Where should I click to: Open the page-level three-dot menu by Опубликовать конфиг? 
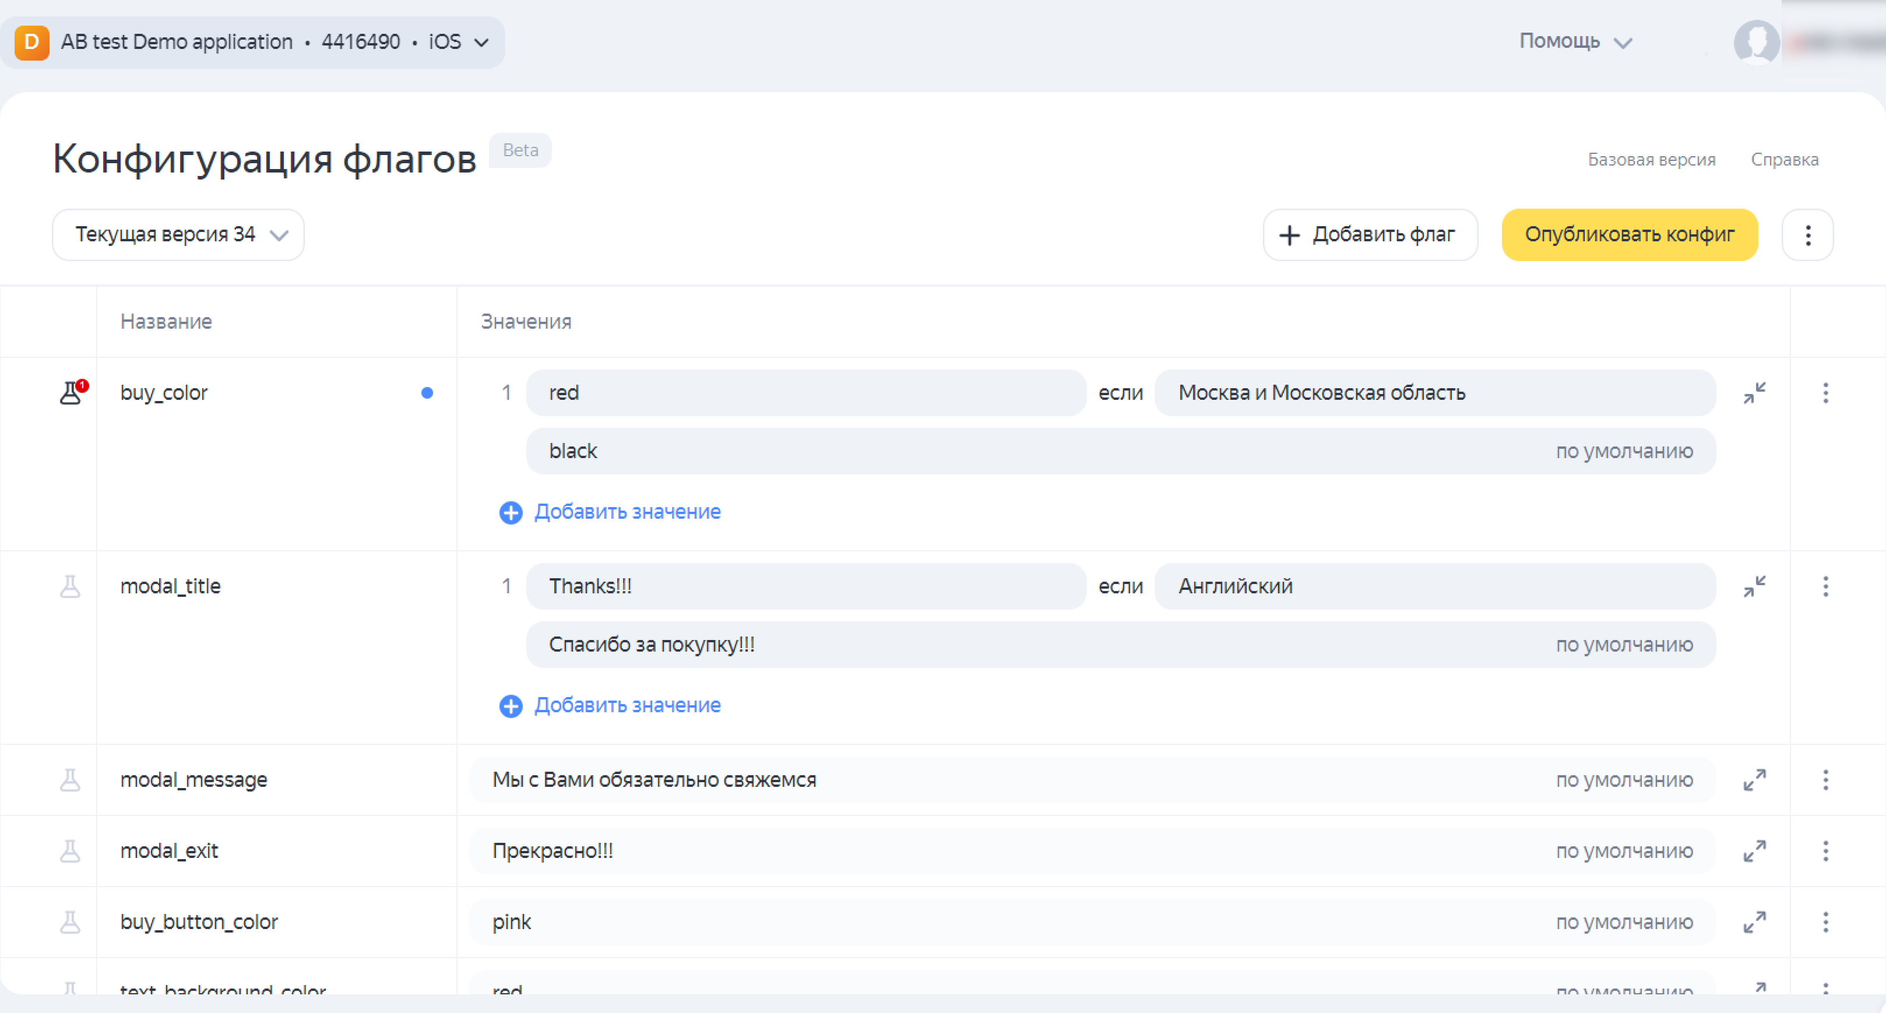(x=1808, y=235)
